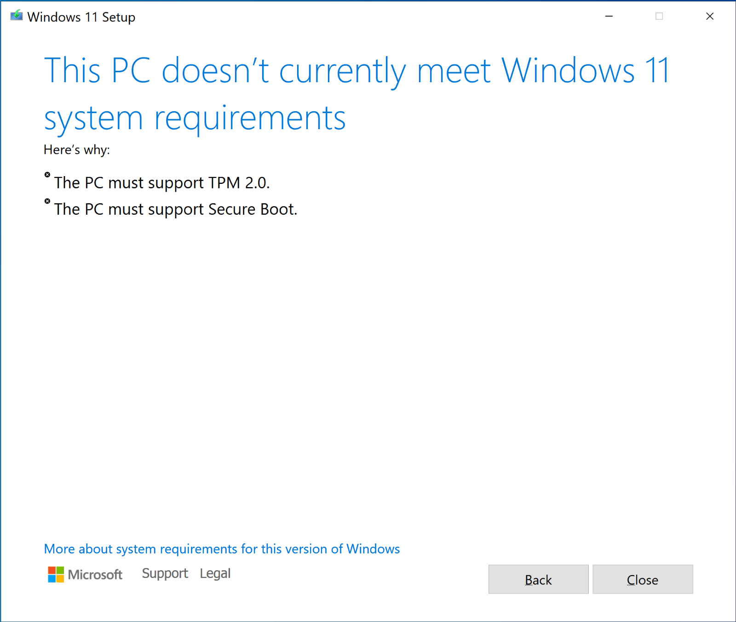Screen dimensions: 736x622
Task: Click the Windows 11 Setup title text
Action: (x=81, y=17)
